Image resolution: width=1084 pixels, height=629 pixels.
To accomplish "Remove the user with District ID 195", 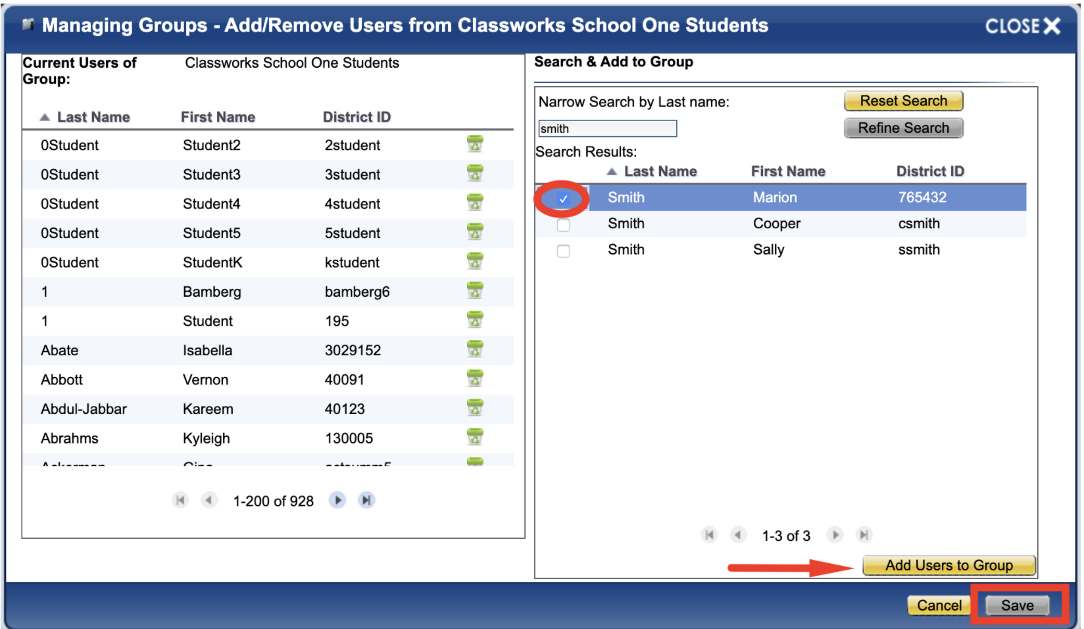I will pos(474,320).
